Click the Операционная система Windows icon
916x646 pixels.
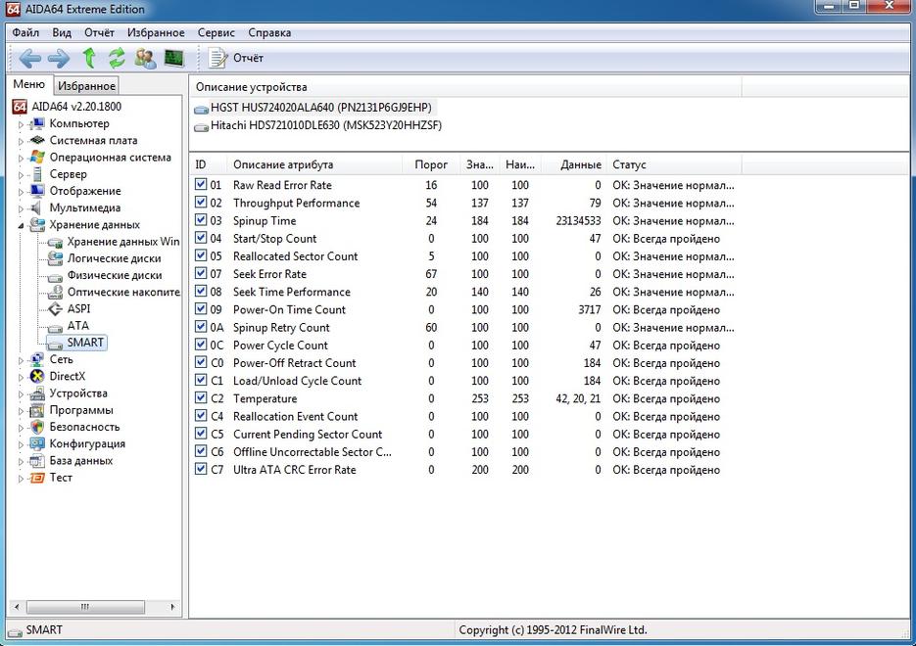click(37, 157)
